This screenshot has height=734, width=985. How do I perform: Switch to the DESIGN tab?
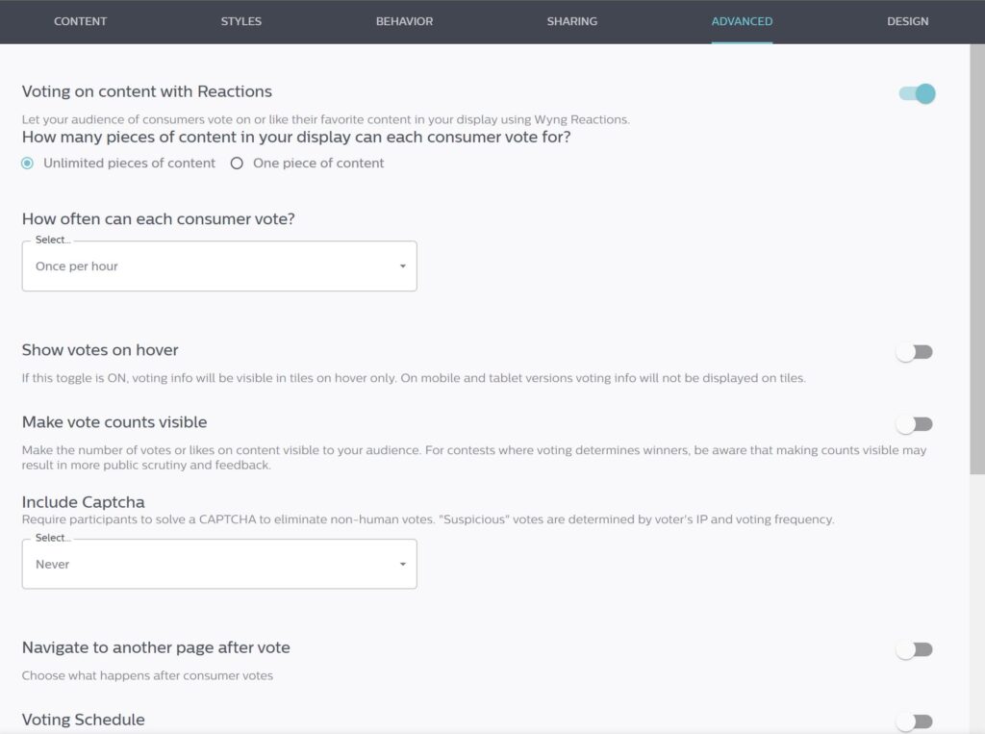[908, 21]
